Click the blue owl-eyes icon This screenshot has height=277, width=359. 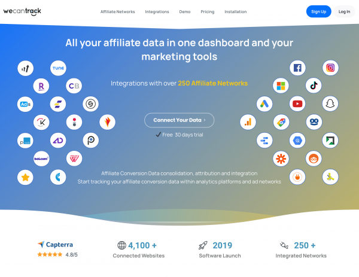click(314, 122)
